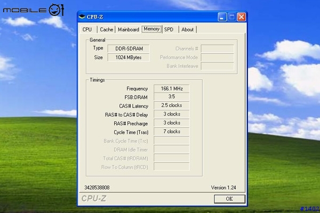Click the DDR-SDRAM type field
320x213 pixels.
pyautogui.click(x=129, y=48)
